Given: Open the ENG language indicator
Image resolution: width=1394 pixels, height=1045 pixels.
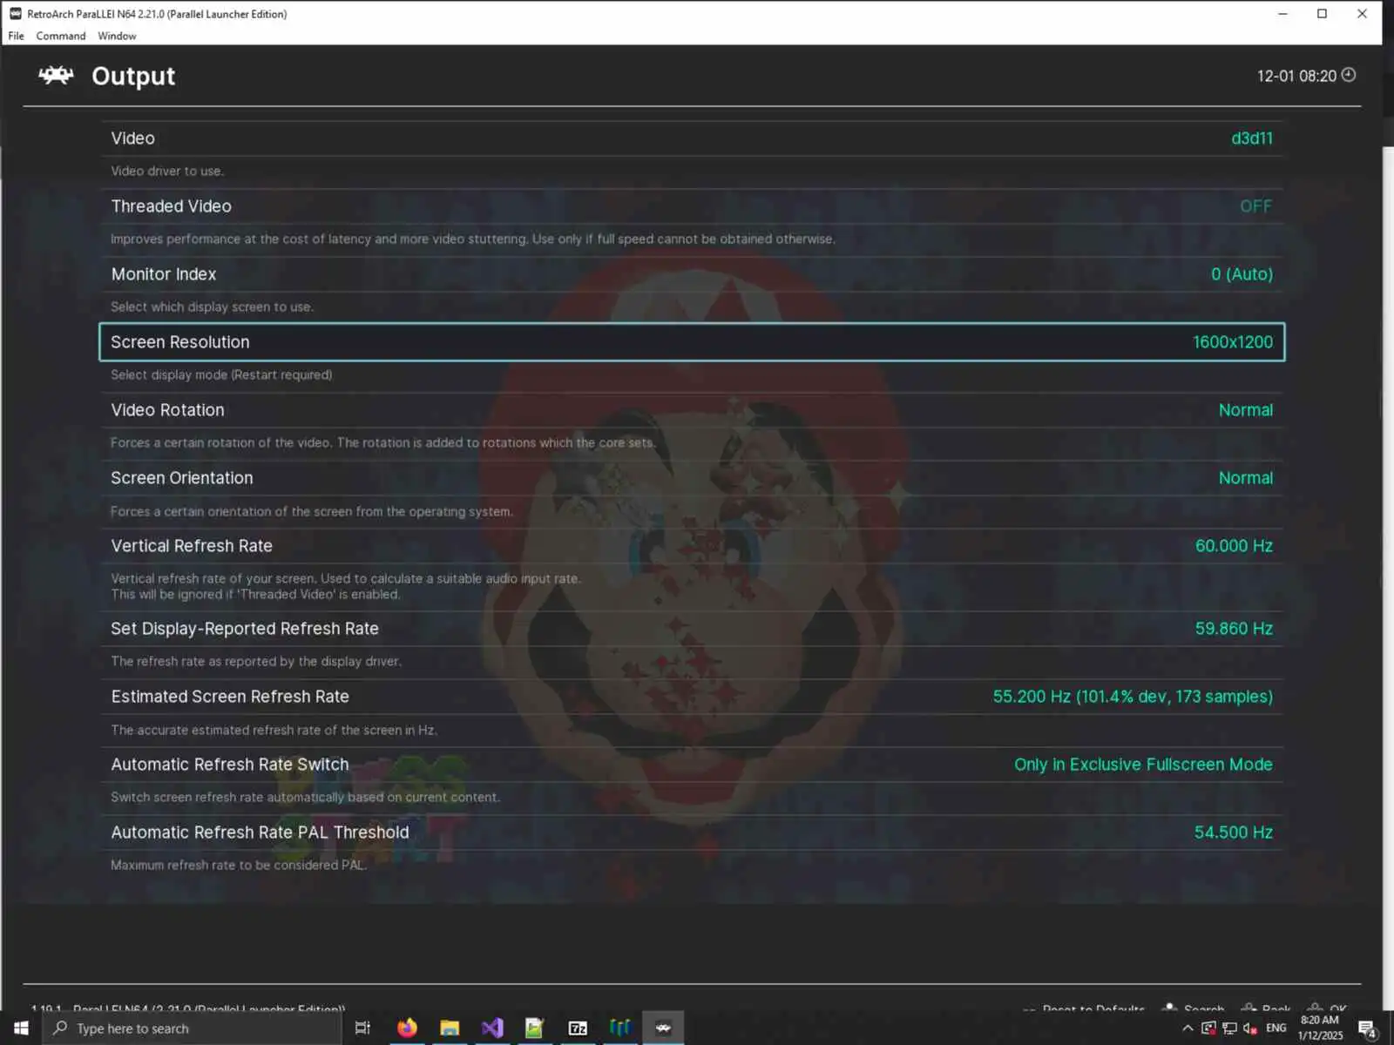Looking at the screenshot, I should point(1276,1028).
